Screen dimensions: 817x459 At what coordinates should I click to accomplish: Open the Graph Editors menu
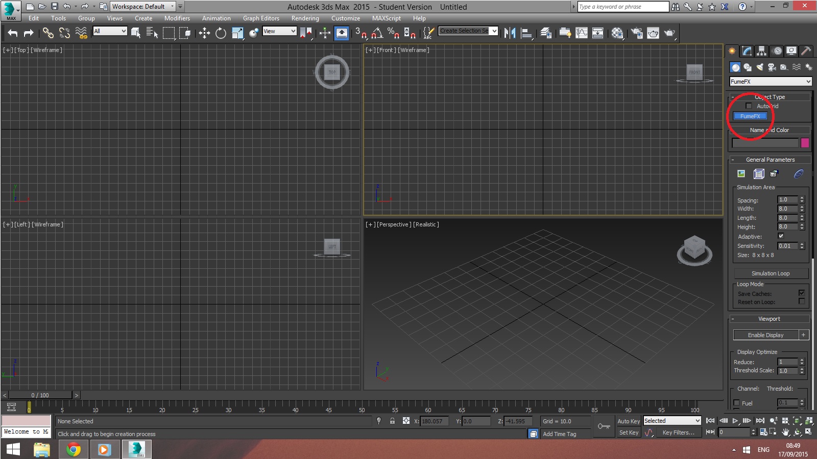(x=261, y=18)
